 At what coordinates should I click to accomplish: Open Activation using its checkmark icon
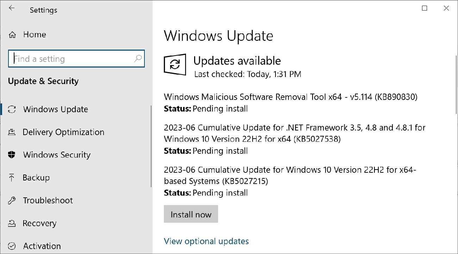click(x=12, y=246)
